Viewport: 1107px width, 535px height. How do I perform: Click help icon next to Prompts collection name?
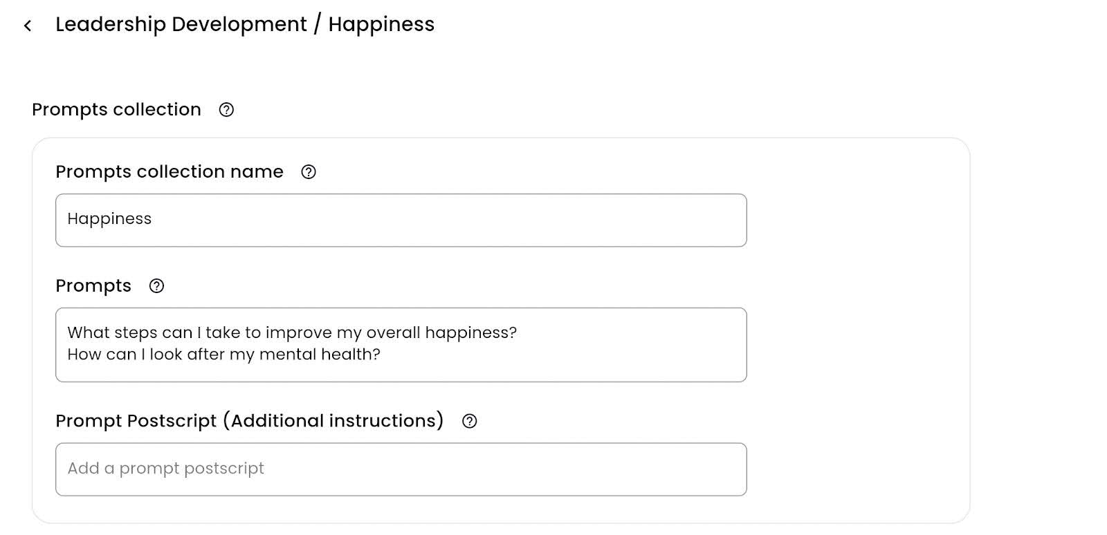[x=309, y=172]
